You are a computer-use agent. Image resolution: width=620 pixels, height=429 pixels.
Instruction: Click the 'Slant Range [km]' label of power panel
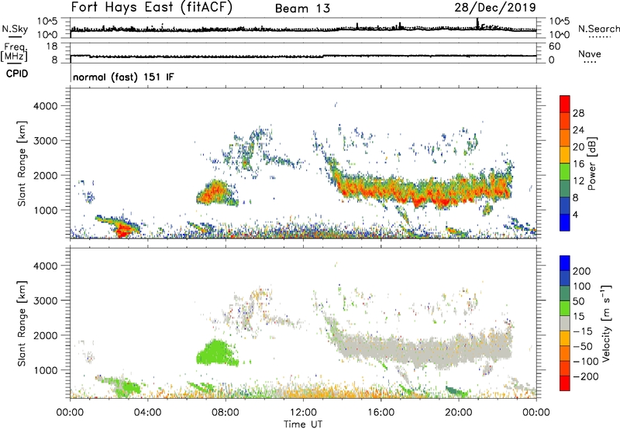22,163
